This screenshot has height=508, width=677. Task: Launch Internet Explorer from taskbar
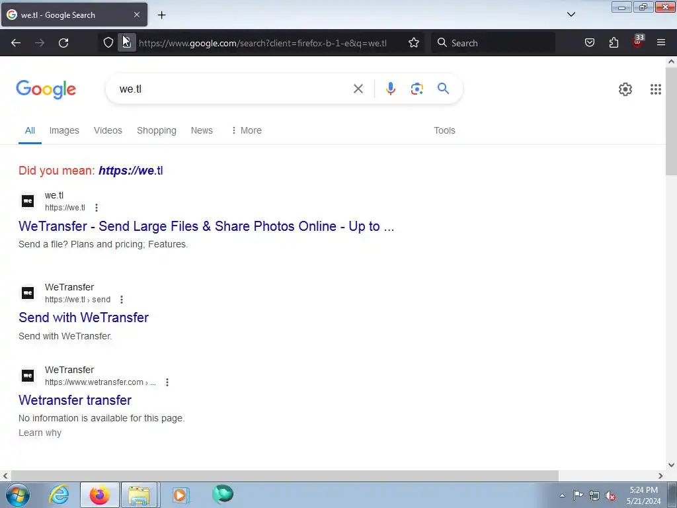[x=59, y=495]
